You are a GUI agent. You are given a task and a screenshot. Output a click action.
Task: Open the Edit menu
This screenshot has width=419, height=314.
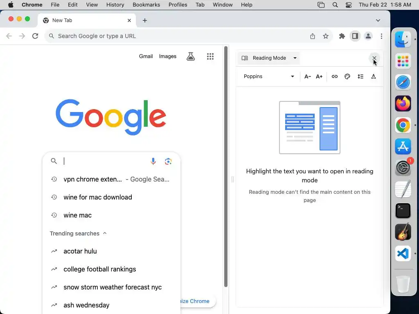pyautogui.click(x=72, y=5)
